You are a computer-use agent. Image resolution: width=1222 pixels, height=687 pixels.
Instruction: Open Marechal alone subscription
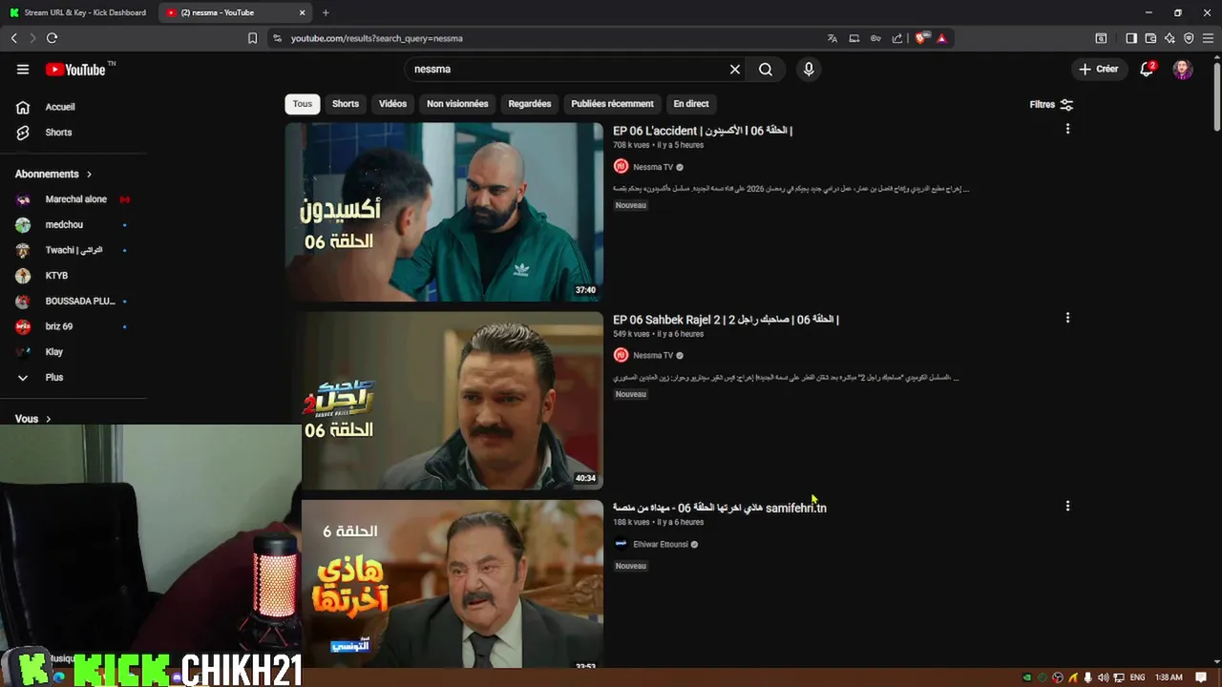76,199
